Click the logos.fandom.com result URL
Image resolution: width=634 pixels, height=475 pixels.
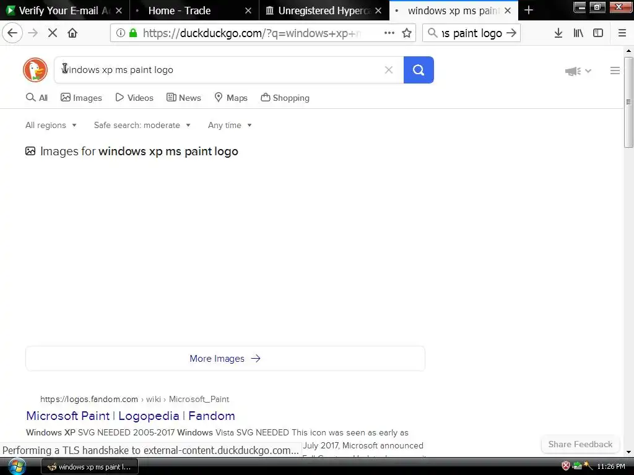134,400
